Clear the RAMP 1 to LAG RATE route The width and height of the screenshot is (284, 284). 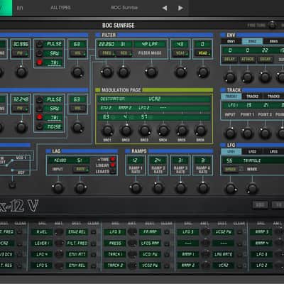(239, 254)
